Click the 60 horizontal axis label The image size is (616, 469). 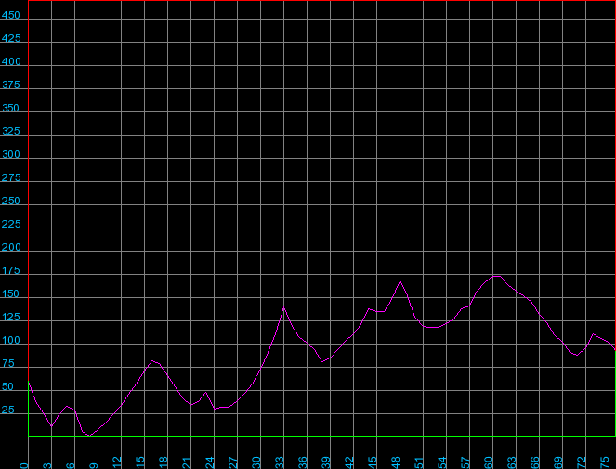489,462
